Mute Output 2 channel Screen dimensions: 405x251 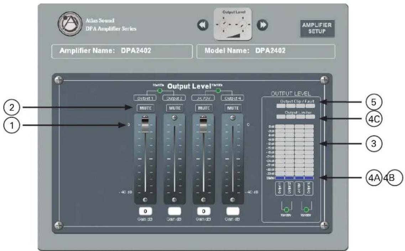[x=175, y=108]
